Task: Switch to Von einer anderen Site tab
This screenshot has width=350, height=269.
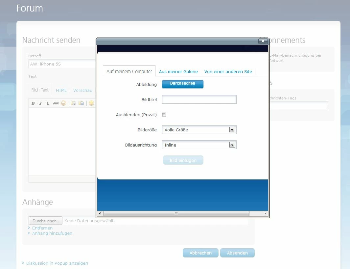Action: [228, 71]
